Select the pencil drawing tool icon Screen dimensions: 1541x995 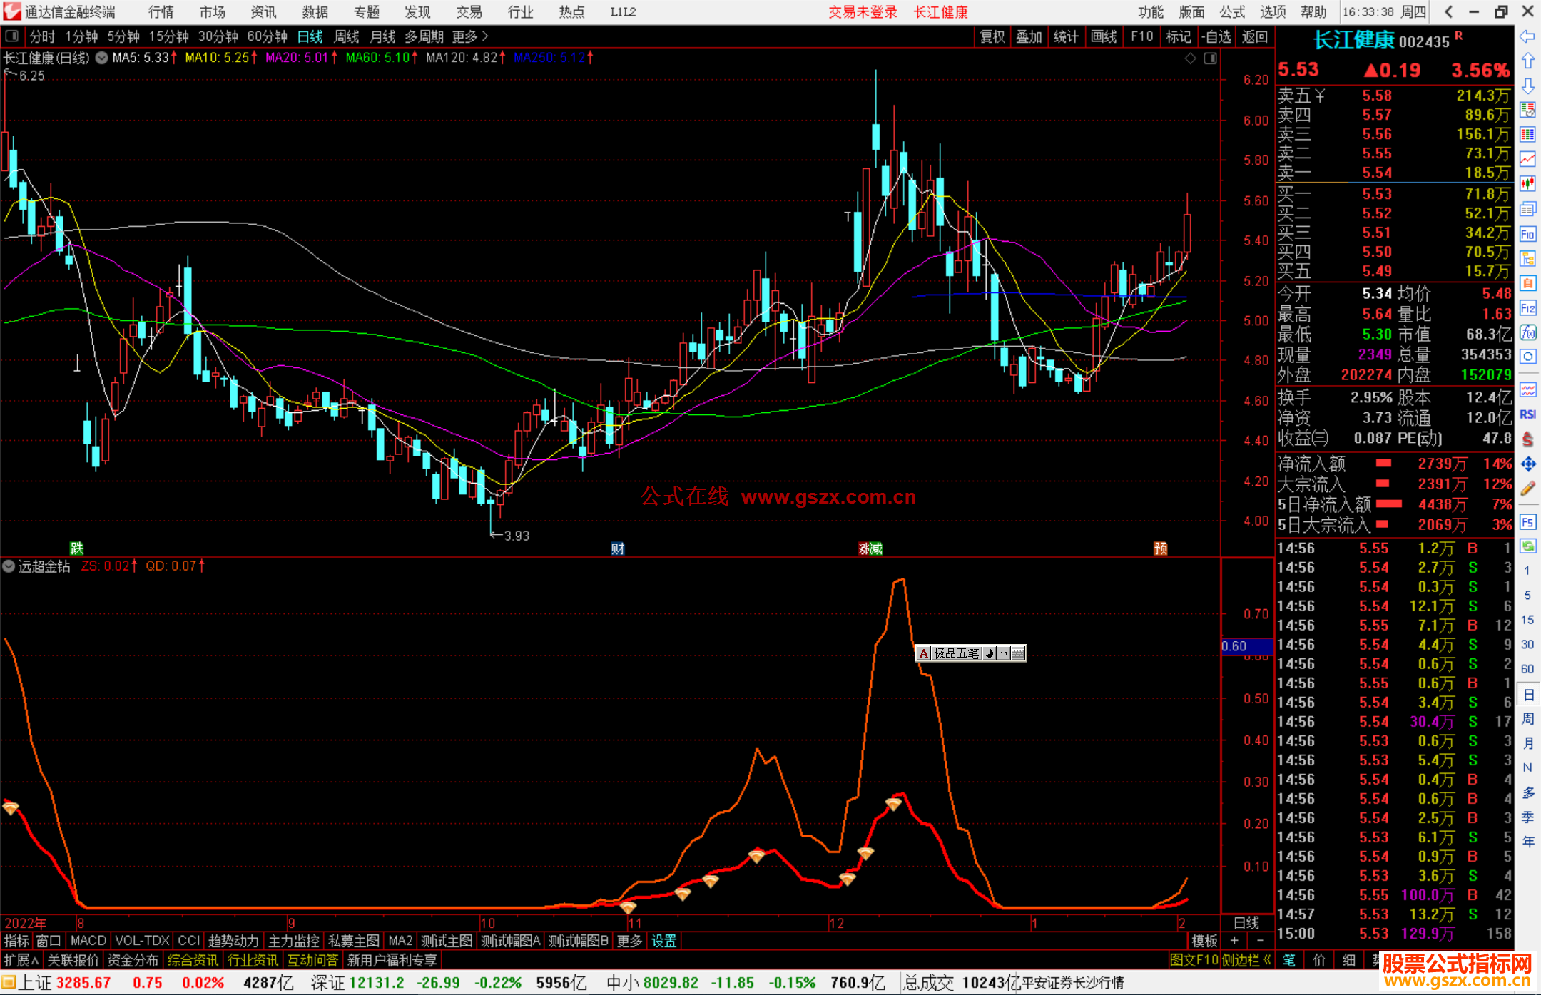(x=1527, y=489)
